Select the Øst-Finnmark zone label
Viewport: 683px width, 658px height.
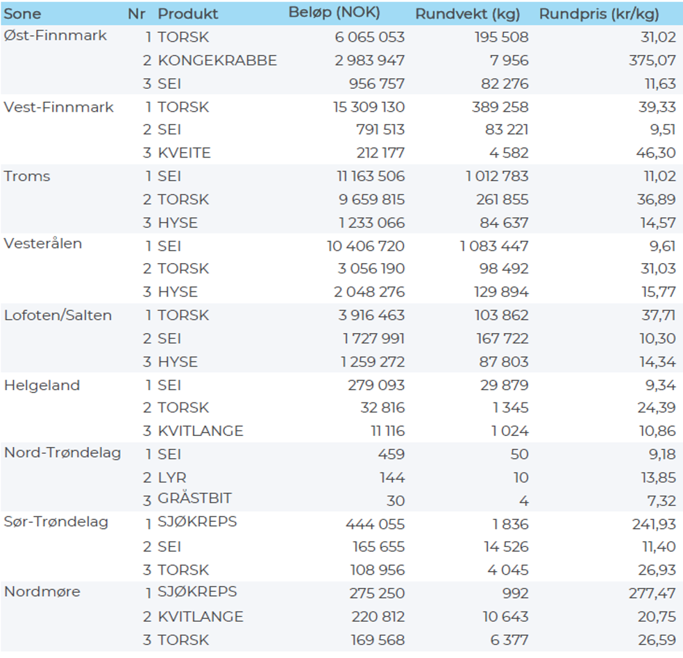coord(56,35)
